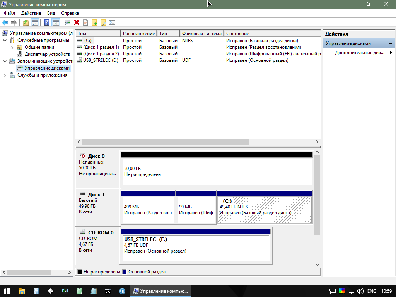
Task: Select the (C:) volume row
Action: pyautogui.click(x=198, y=41)
